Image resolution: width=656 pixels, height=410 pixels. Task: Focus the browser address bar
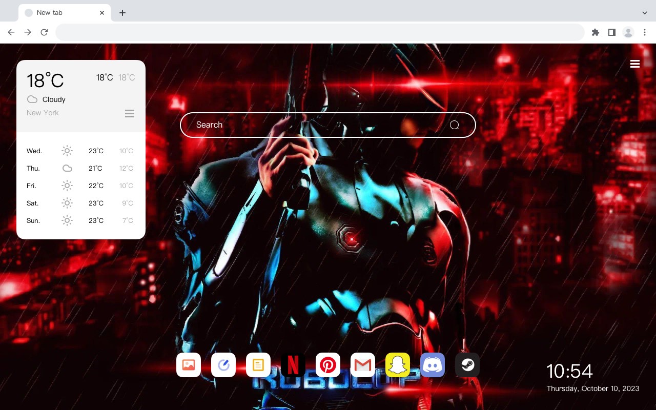(320, 32)
